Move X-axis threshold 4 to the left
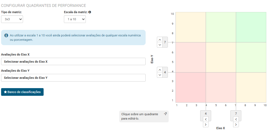The image size is (280, 133). click(x=206, y=119)
